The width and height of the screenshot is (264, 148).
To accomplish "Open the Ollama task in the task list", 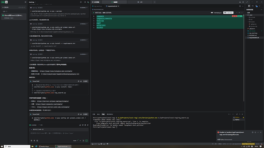I will click(x=14, y=16).
